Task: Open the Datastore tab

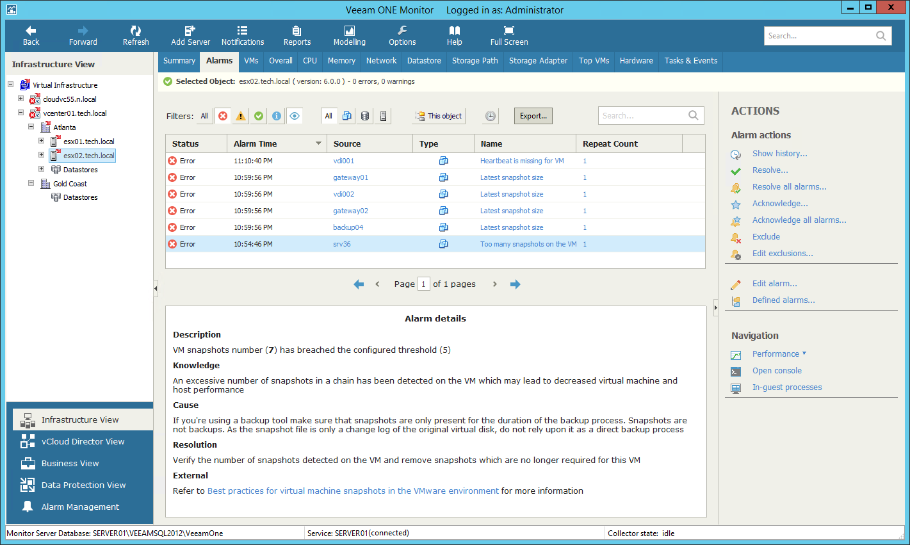Action: [424, 61]
